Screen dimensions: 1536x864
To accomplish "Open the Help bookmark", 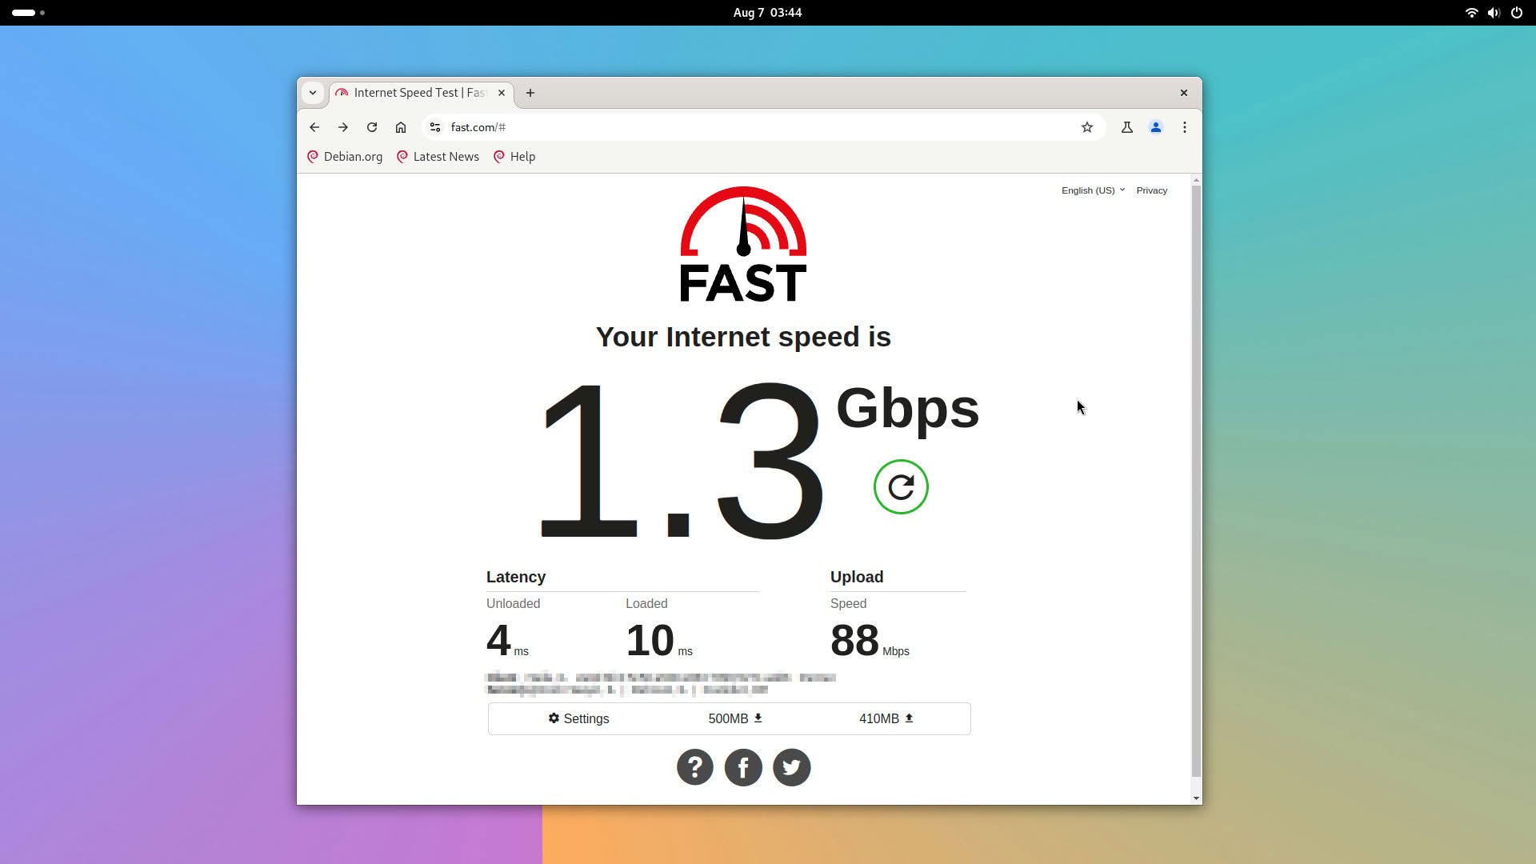I will [x=514, y=157].
